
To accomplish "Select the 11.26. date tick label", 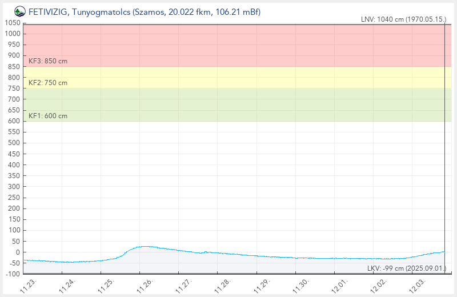I will 146,284.
